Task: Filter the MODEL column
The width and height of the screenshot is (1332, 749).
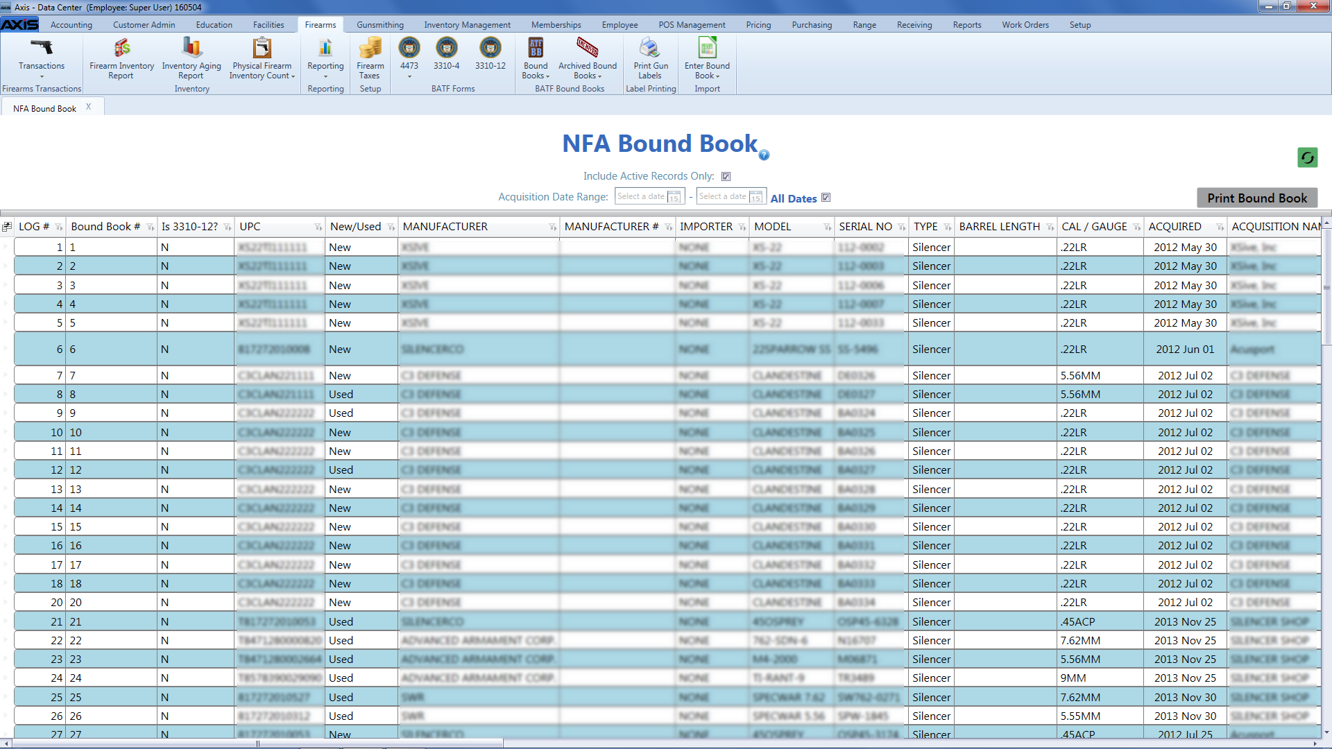Action: [827, 227]
